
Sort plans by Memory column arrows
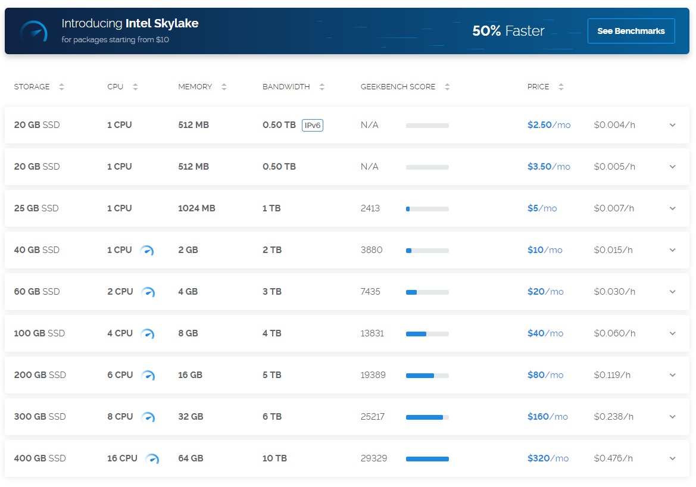point(224,87)
